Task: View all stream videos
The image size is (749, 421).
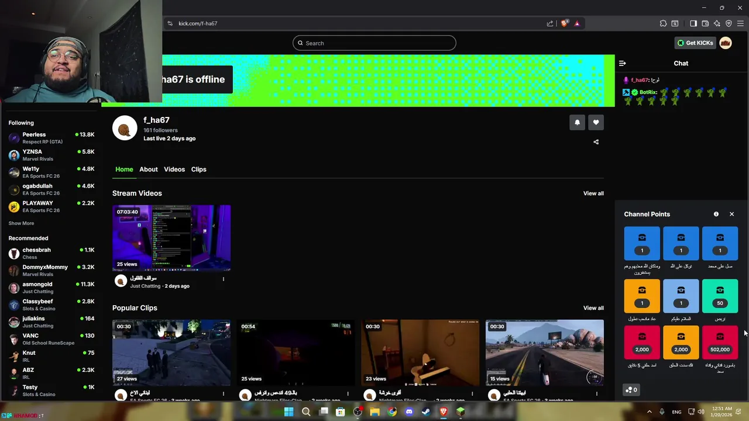Action: click(593, 194)
